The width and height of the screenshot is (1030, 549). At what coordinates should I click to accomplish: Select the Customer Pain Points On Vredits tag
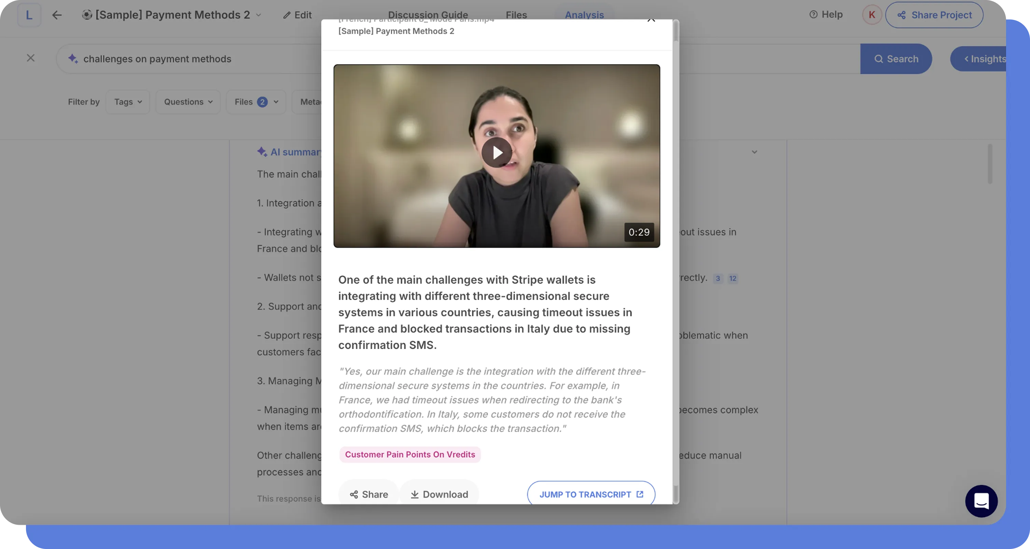click(x=410, y=454)
